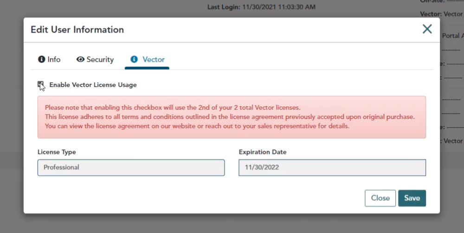
Task: Select the Vector tab label
Action: 154,59
